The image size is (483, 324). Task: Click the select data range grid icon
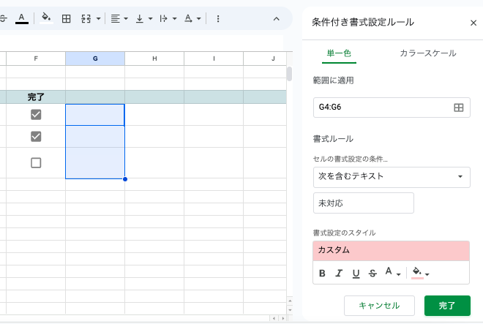(x=458, y=108)
